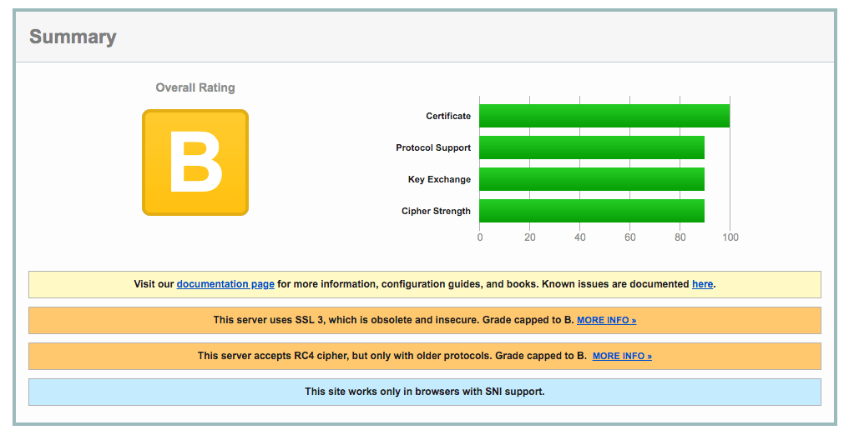Open MORE INFO for RC4 cipher warning
This screenshot has height=435, width=849.
pyautogui.click(x=622, y=356)
